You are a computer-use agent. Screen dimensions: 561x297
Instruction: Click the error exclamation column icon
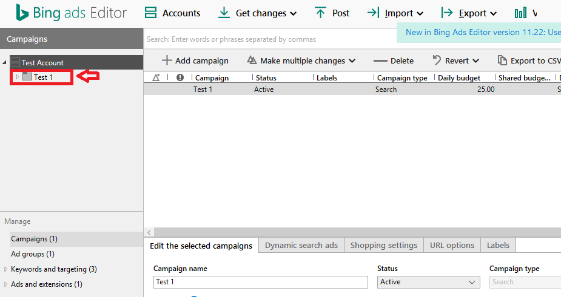[x=180, y=77]
